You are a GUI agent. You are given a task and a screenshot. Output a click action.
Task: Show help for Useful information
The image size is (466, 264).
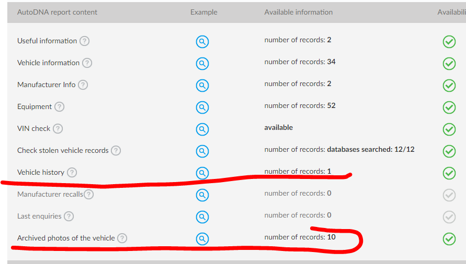84,41
